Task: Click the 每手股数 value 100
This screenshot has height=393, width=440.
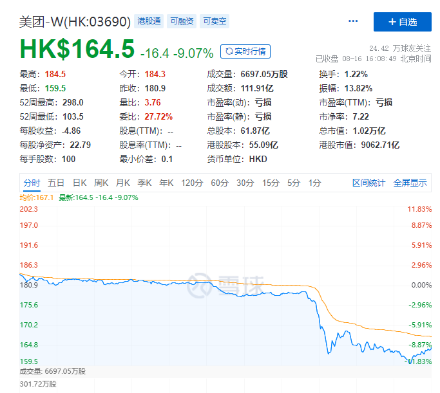Action: pyautogui.click(x=68, y=159)
